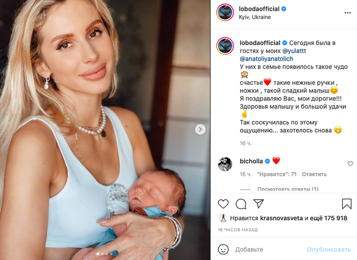
Task: Like the post with the heart icon
Action: pos(223,204)
